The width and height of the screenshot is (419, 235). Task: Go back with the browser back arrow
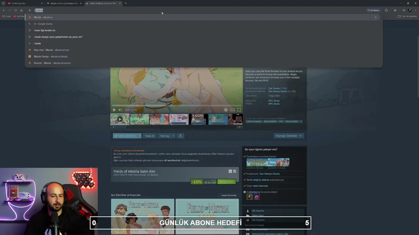coord(4,10)
